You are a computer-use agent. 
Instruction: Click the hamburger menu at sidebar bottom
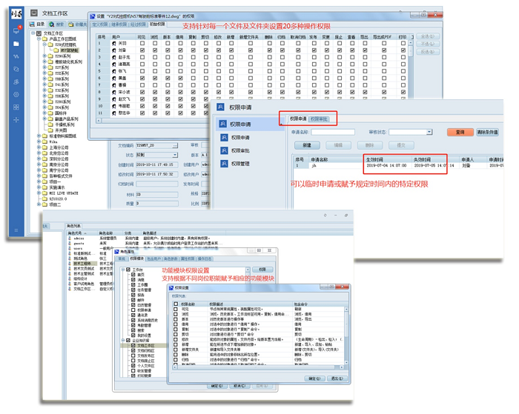pos(16,230)
